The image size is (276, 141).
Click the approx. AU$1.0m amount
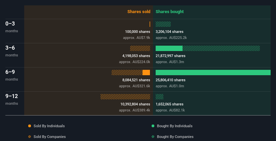[x=170, y=86]
